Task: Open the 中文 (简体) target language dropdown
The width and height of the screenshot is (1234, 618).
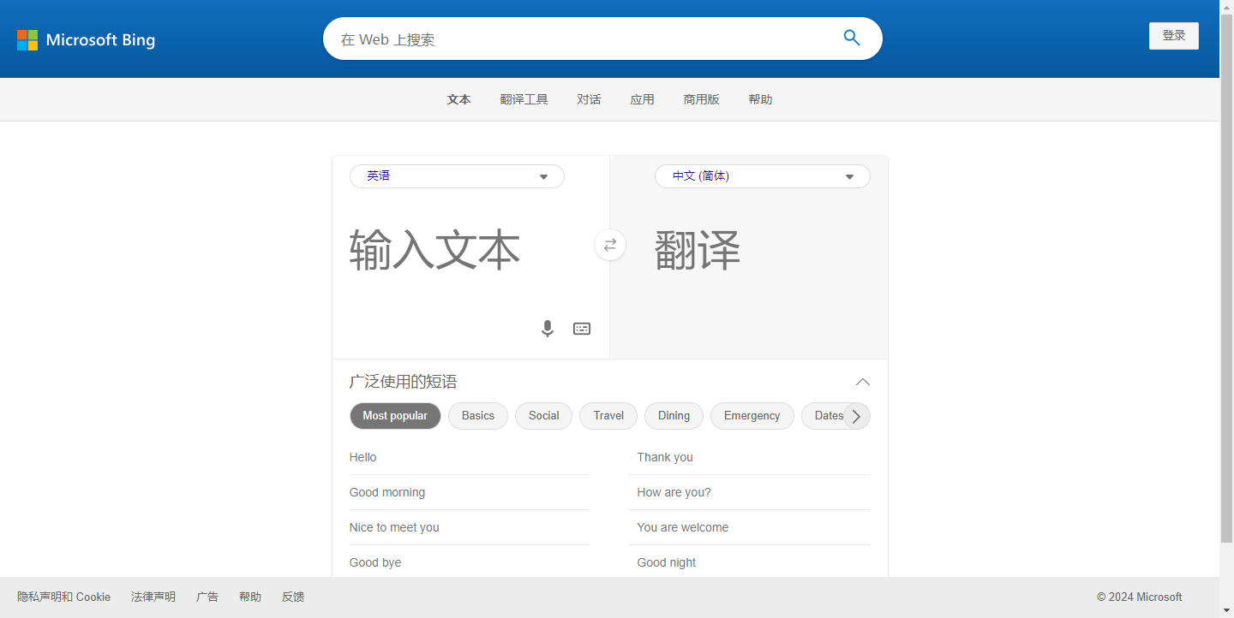Action: 763,176
